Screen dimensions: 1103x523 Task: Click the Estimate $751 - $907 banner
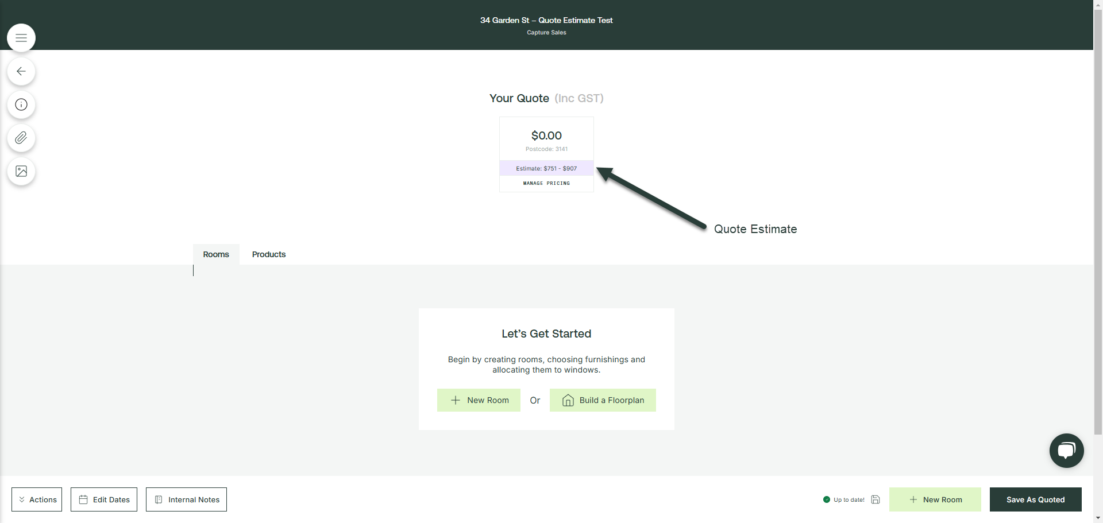coord(546,168)
